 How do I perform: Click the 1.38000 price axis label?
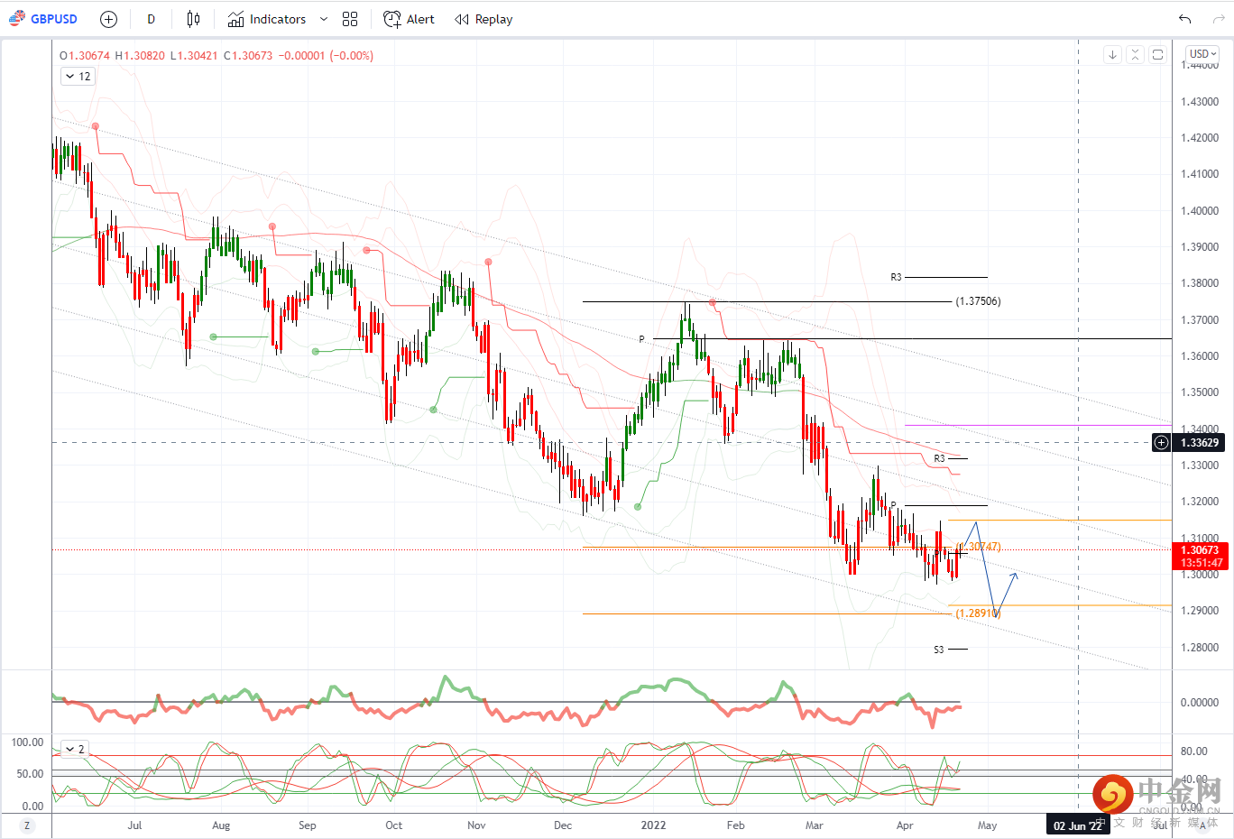pyautogui.click(x=1200, y=283)
